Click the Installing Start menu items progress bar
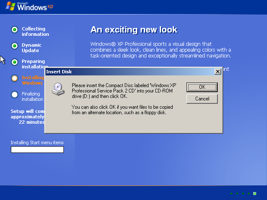This screenshot has width=267, height=200. [x=37, y=150]
